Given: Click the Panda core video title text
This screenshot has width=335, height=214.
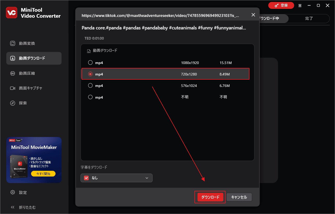Looking at the screenshot, I should [x=164, y=28].
